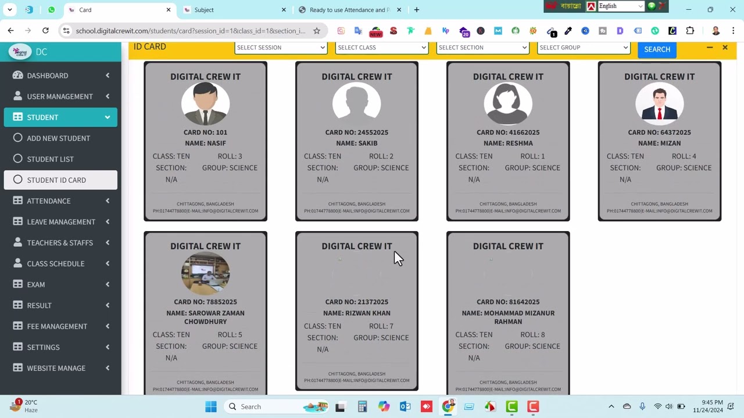Click Mizan's profile photo on his card
The height and width of the screenshot is (418, 744).
click(x=659, y=103)
